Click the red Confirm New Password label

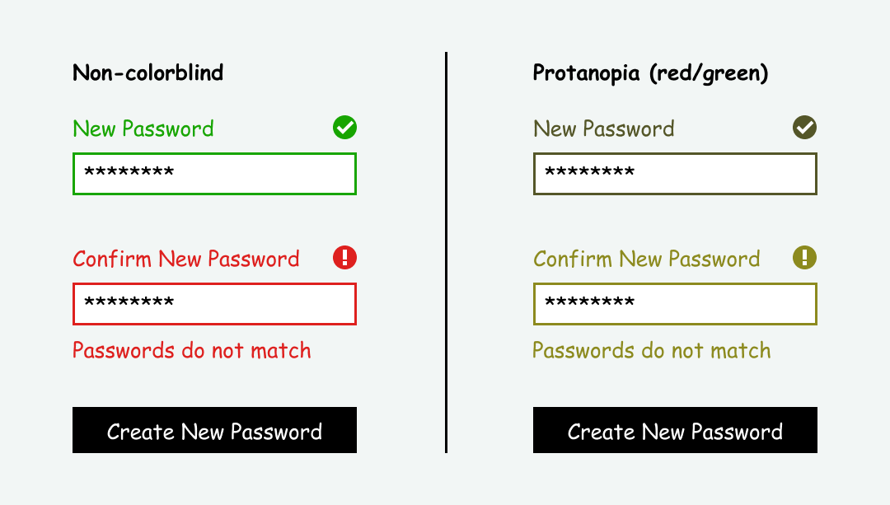click(185, 260)
